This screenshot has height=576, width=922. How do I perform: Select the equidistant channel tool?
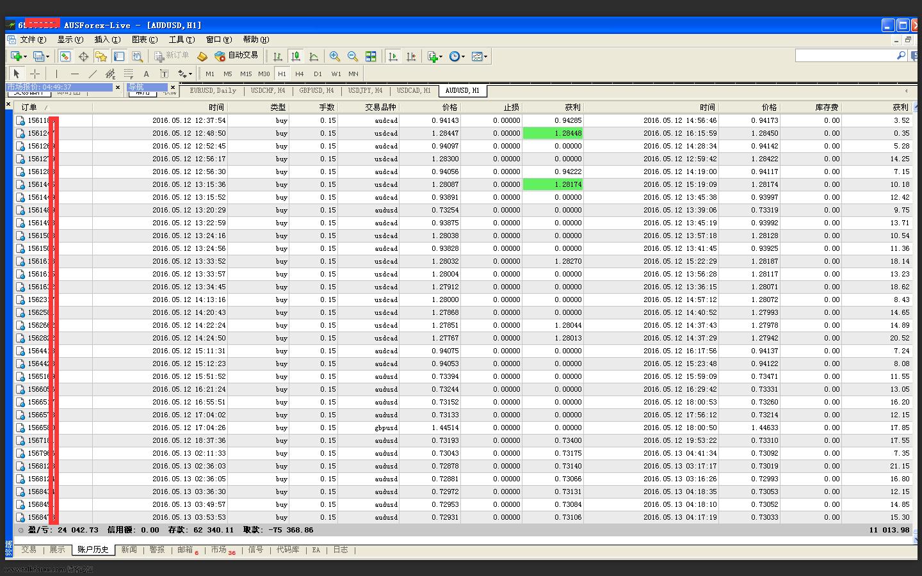pyautogui.click(x=110, y=74)
